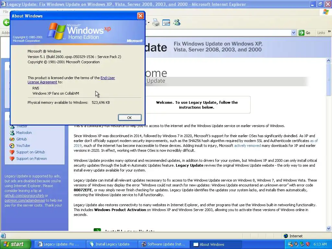Click the 6:13 AM clock

(320, 244)
